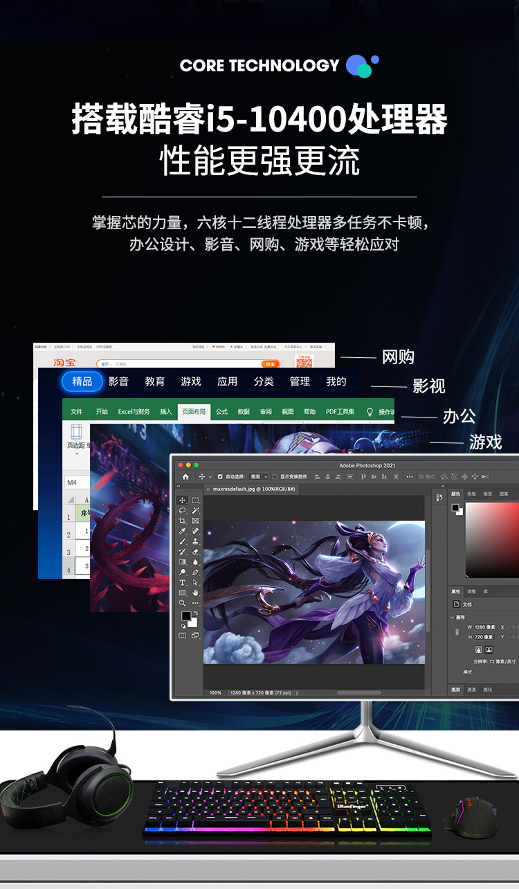The height and width of the screenshot is (889, 519).
Task: Select the Gradient tool
Action: 182,562
